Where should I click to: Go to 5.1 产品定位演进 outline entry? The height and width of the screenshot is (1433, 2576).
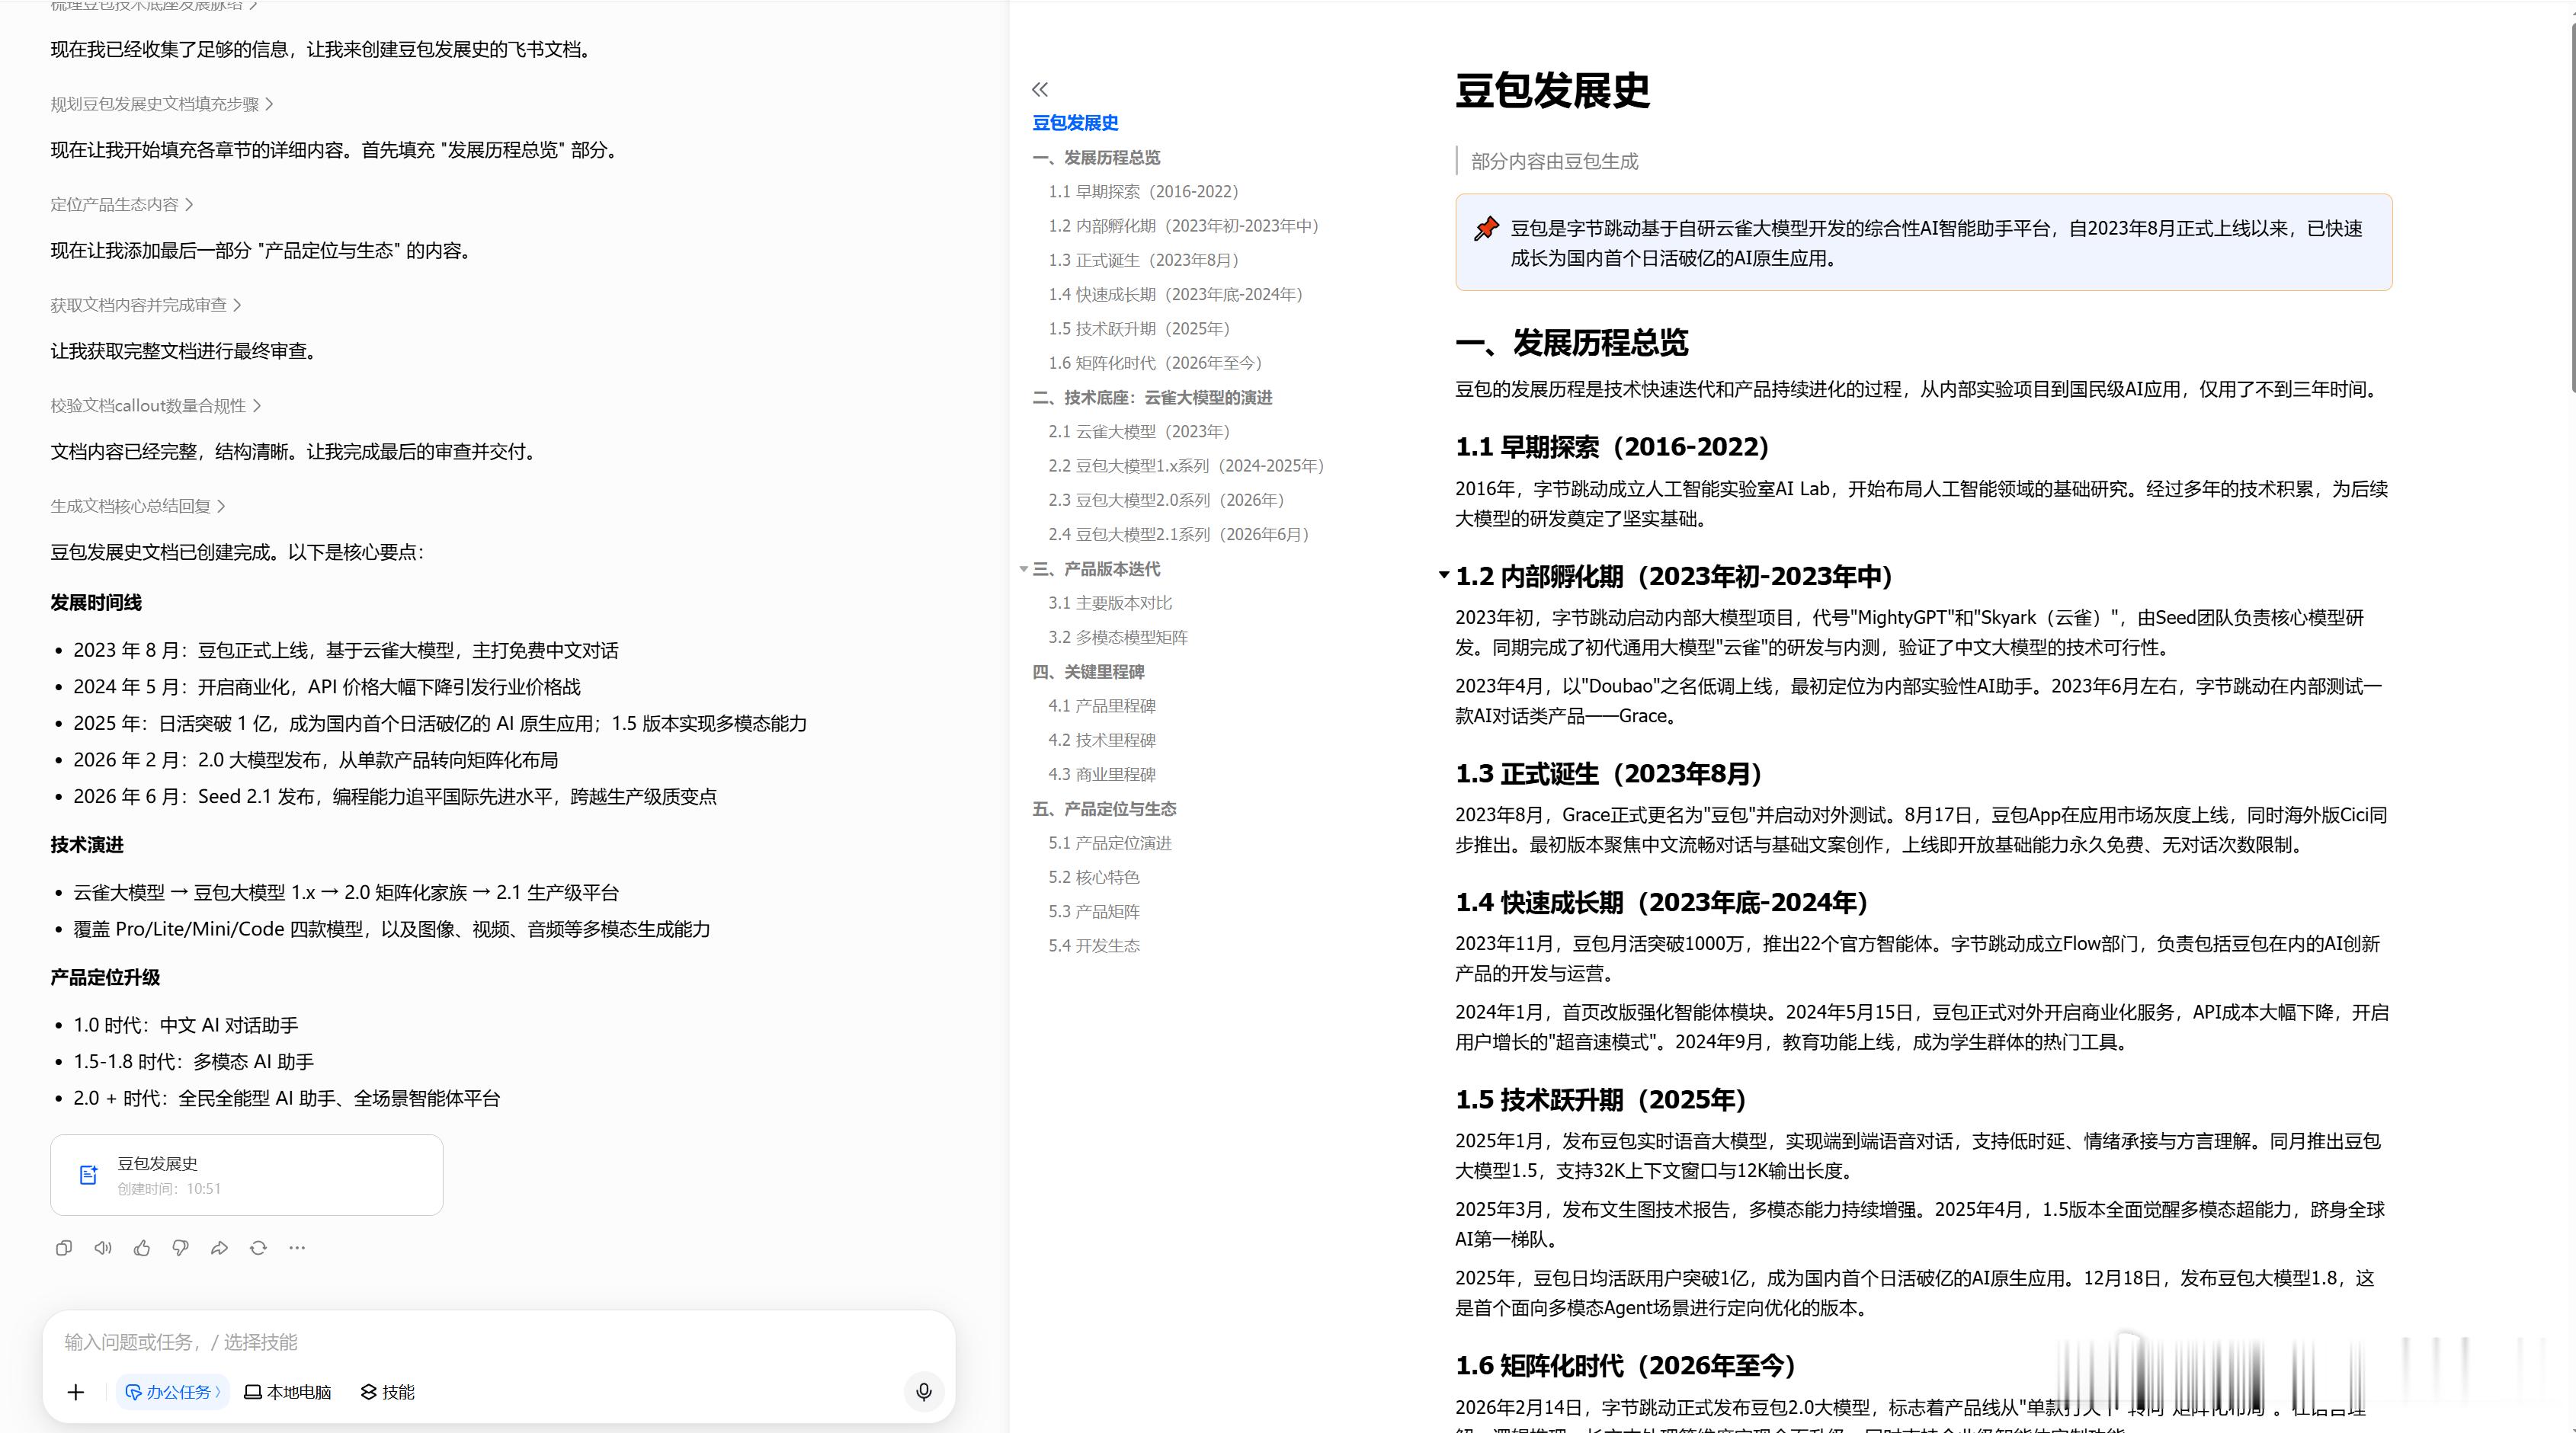coord(1110,843)
